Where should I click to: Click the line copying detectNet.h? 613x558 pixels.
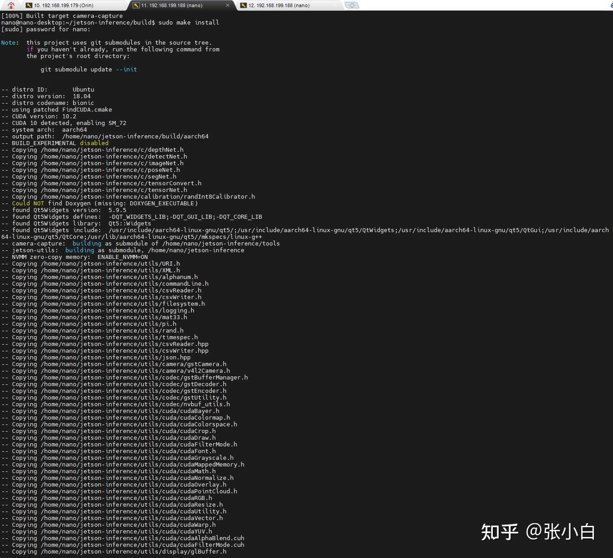point(94,156)
